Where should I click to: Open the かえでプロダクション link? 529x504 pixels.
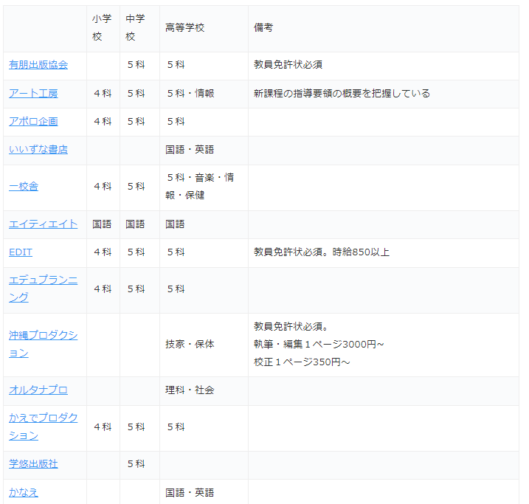click(44, 427)
